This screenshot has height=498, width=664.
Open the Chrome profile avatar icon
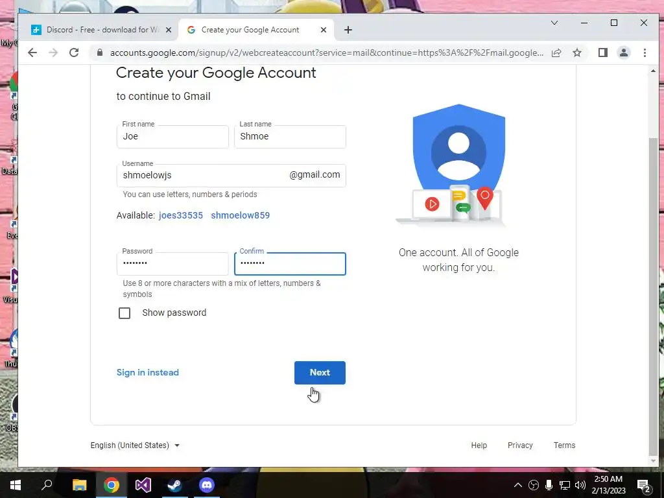coord(624,53)
